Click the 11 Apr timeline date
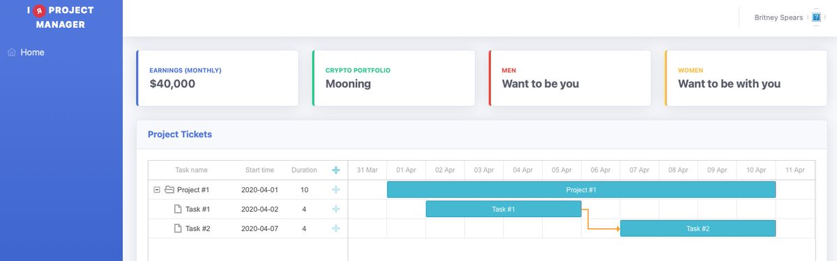Viewport: 837px width, 261px height. click(795, 170)
